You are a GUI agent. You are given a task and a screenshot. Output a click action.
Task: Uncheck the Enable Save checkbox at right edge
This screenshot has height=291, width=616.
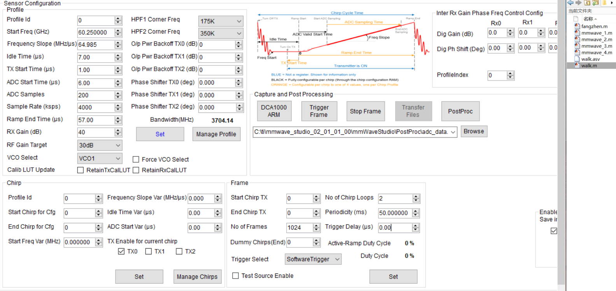pyautogui.click(x=554, y=231)
